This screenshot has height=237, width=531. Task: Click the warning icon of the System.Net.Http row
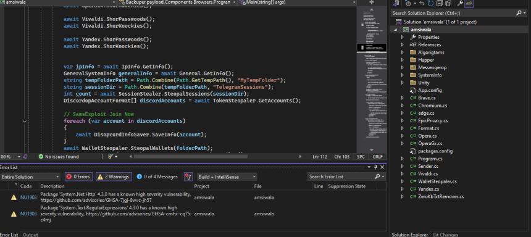coord(14,197)
